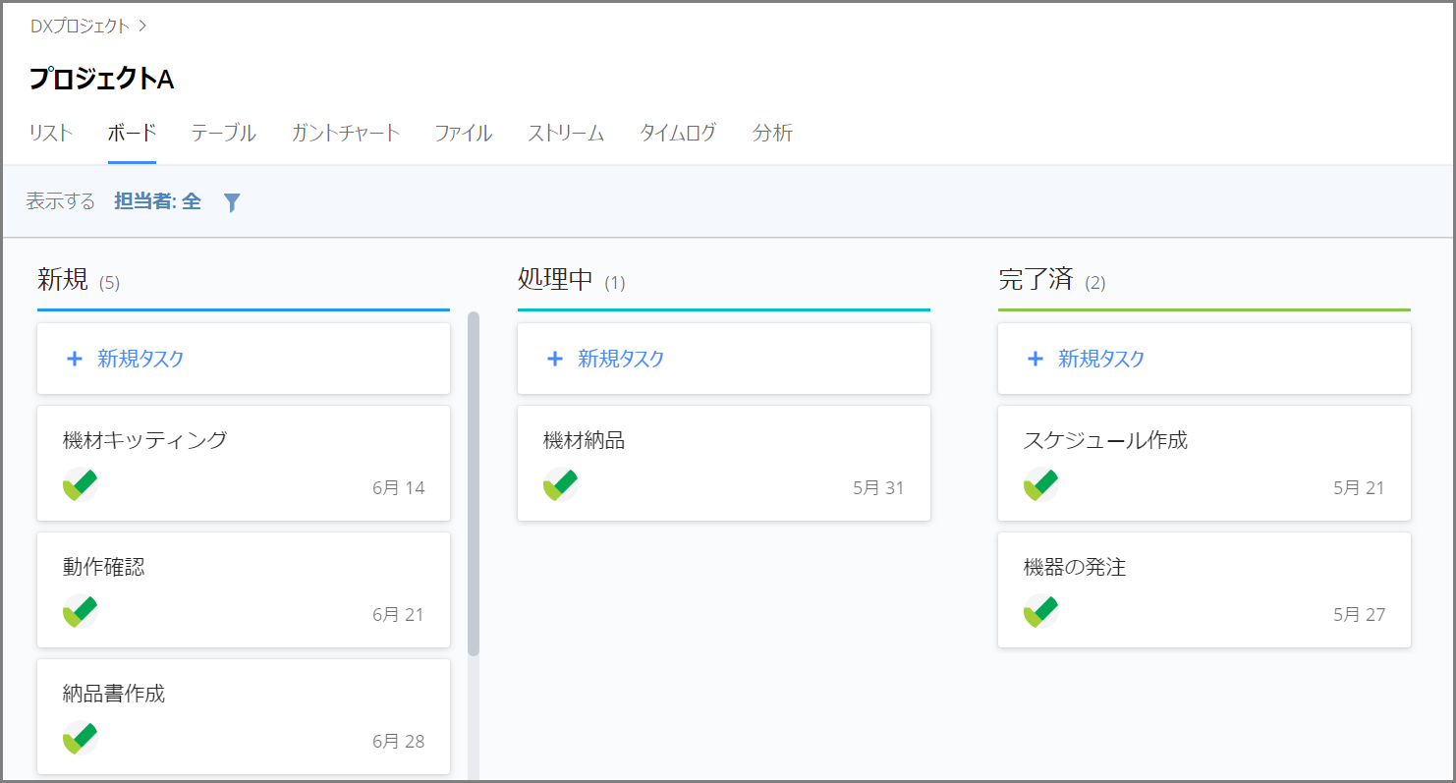
Task: Click the breadcrumb chevron after DXプロジェクト
Action: [142, 27]
